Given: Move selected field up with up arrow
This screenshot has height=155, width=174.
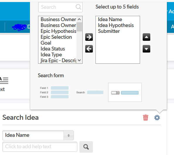Looking at the screenshot, I should [146, 37].
